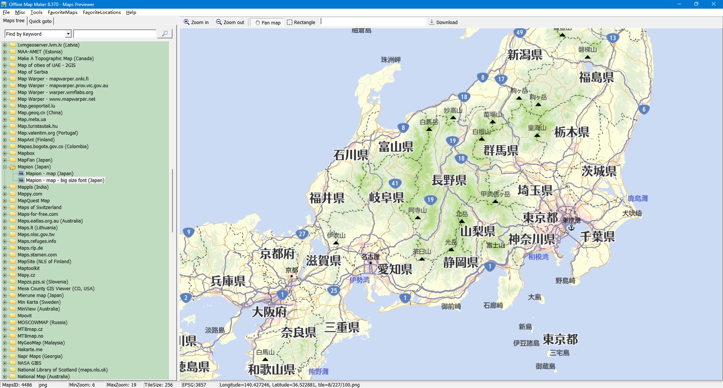Click the Download arrow icon

(432, 23)
